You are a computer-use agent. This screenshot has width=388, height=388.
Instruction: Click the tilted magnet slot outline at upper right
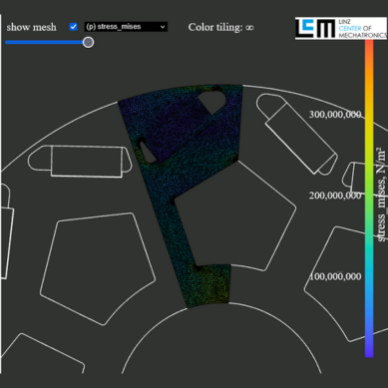(296, 134)
